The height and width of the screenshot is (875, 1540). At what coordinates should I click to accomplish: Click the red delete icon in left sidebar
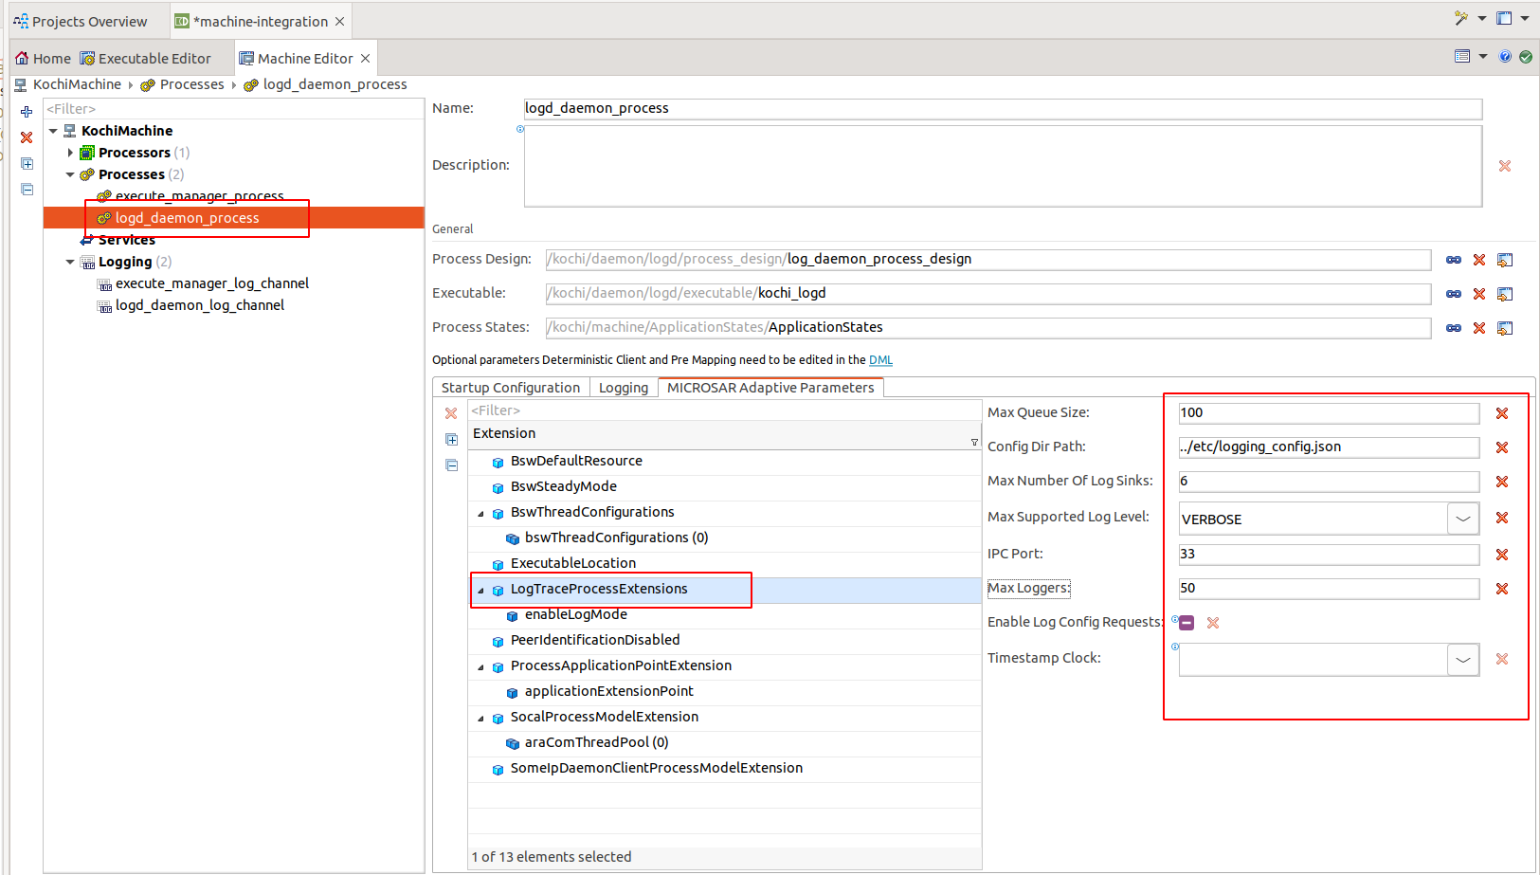[x=27, y=137]
